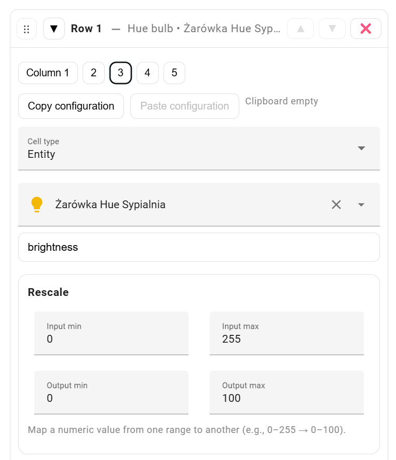The image size is (396, 460).
Task: Move Row 1 up with arrow button
Action: 301,29
